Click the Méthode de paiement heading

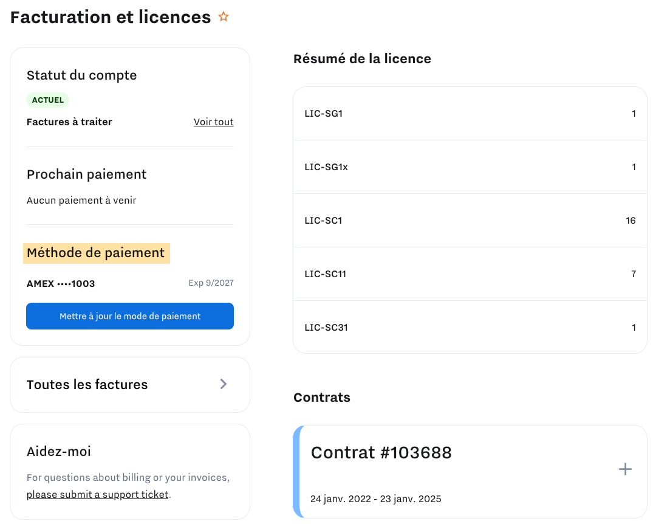[96, 252]
